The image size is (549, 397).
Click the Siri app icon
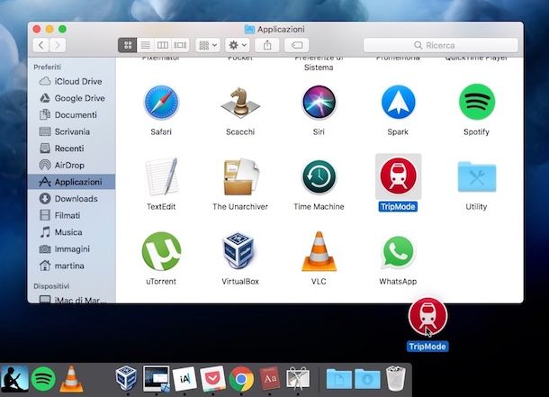pos(319,103)
